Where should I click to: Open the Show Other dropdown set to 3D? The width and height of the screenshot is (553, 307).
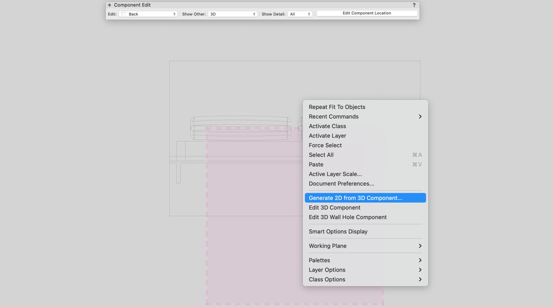pos(232,14)
